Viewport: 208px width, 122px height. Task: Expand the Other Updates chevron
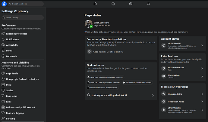pos(202,110)
